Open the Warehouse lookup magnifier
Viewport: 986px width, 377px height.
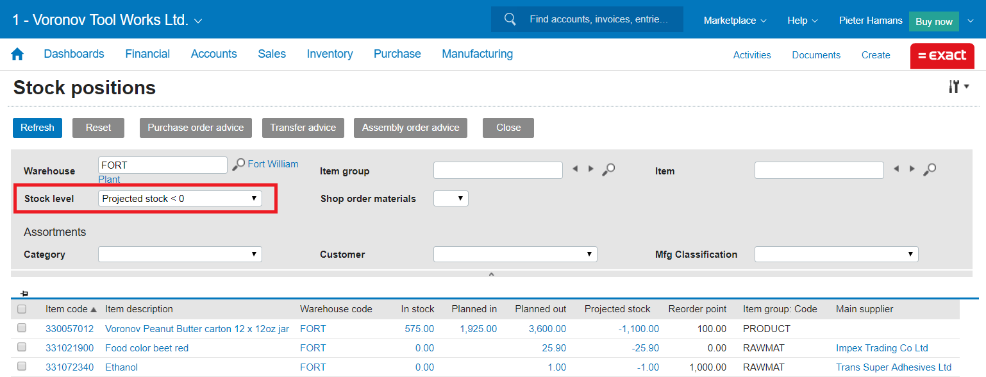pyautogui.click(x=238, y=165)
